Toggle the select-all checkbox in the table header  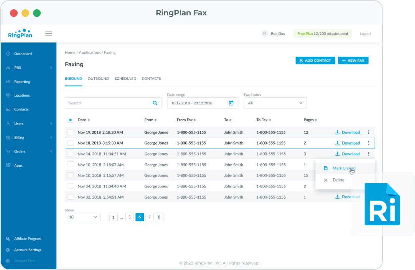click(70, 120)
